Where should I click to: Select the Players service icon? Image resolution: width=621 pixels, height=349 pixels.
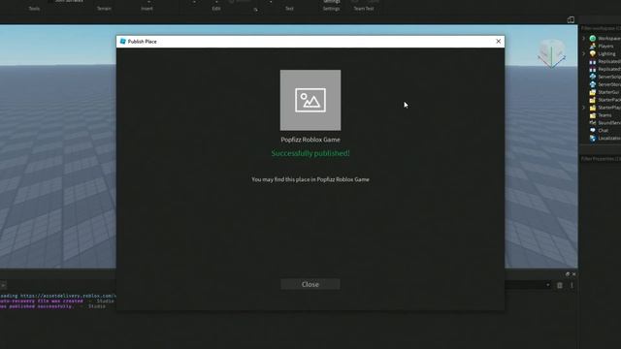pos(593,46)
